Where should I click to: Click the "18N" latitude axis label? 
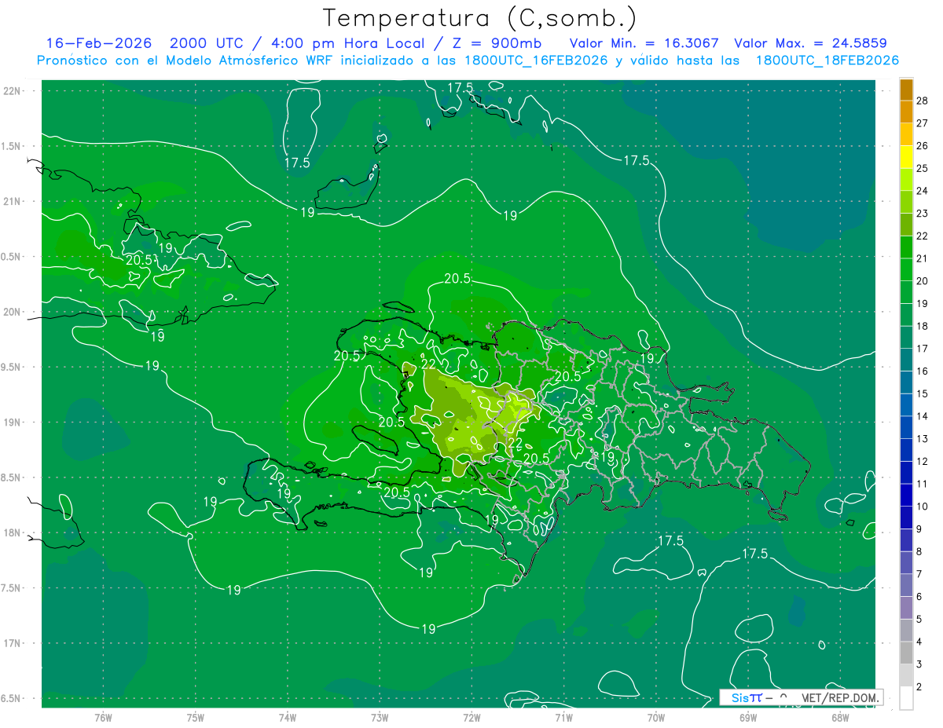pos(13,532)
